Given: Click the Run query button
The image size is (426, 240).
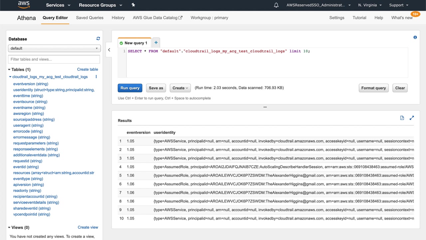Looking at the screenshot, I should [130, 88].
